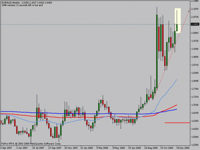Click the 2.0060 price scale label
This screenshot has width=200, height=150.
point(195,33)
